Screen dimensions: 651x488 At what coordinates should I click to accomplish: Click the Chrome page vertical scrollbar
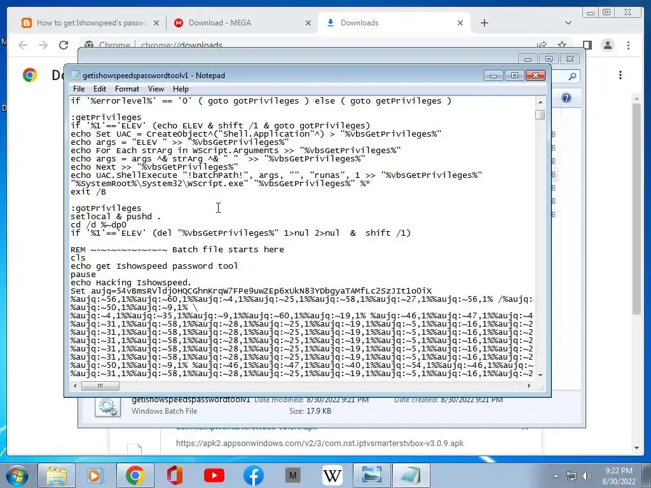point(636,208)
